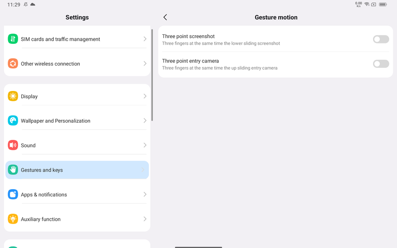
Task: Tap the Auxiliary function lightbulb icon
Action: coord(13,219)
